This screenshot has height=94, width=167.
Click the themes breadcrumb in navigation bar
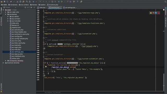(x=34, y=5)
